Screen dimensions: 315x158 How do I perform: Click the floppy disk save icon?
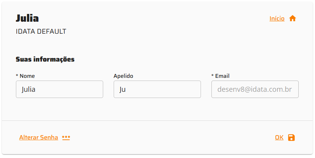291,137
